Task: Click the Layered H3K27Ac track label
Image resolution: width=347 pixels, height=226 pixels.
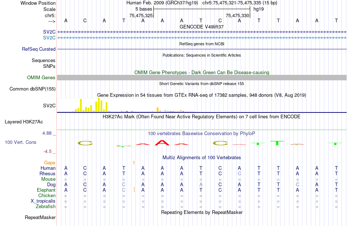Action: [x=24, y=122]
